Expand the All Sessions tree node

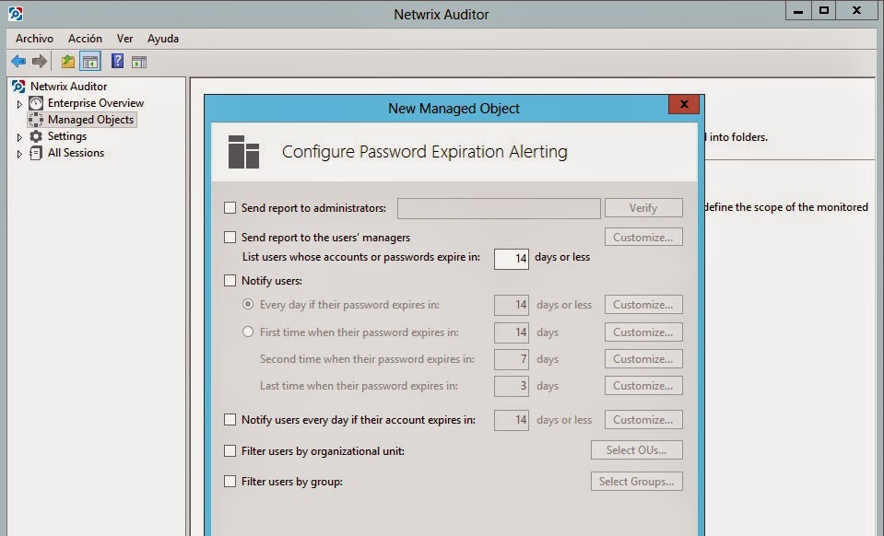[x=20, y=154]
